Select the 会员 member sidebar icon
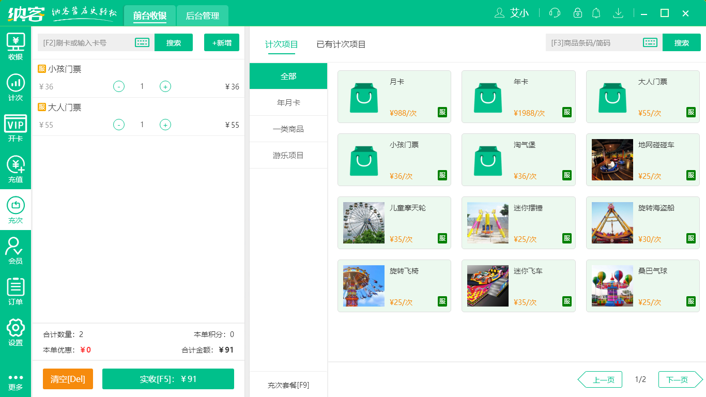 coord(16,251)
